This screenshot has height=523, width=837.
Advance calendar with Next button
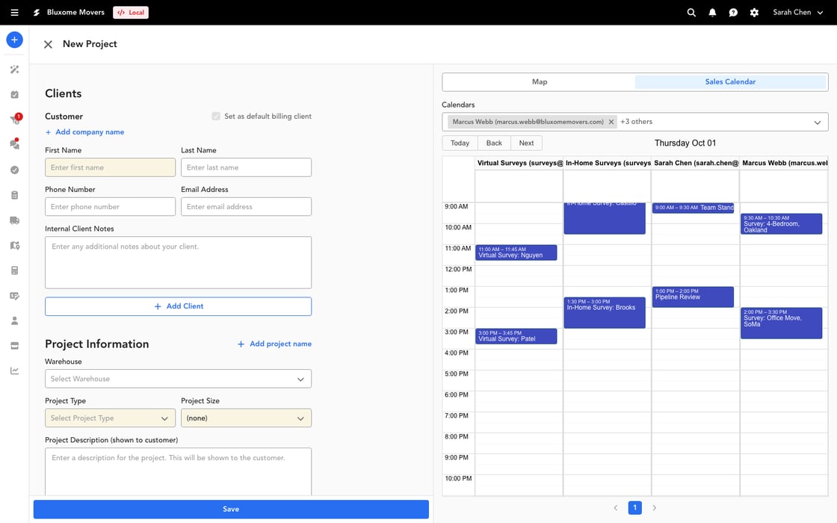pyautogui.click(x=526, y=143)
